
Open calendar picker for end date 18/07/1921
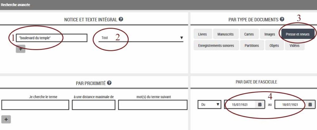coord(310,104)
